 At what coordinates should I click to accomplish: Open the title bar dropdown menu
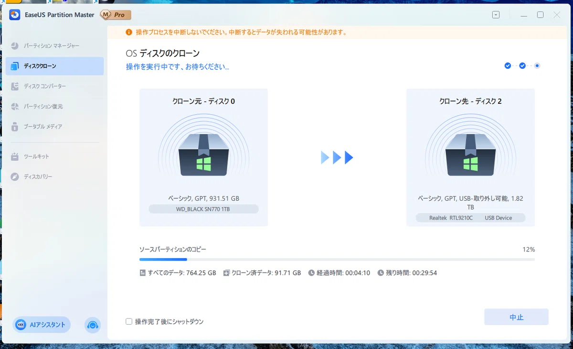(496, 15)
